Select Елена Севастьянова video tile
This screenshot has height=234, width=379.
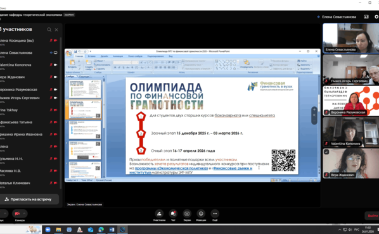pyautogui.click(x=351, y=38)
